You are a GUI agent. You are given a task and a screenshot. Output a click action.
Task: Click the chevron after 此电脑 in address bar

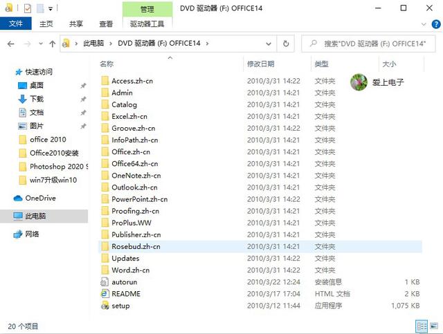[x=111, y=44]
